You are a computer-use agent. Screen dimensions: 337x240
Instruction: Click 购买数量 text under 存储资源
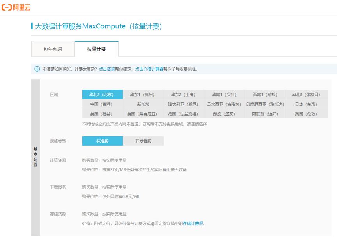pyautogui.click(x=104, y=214)
